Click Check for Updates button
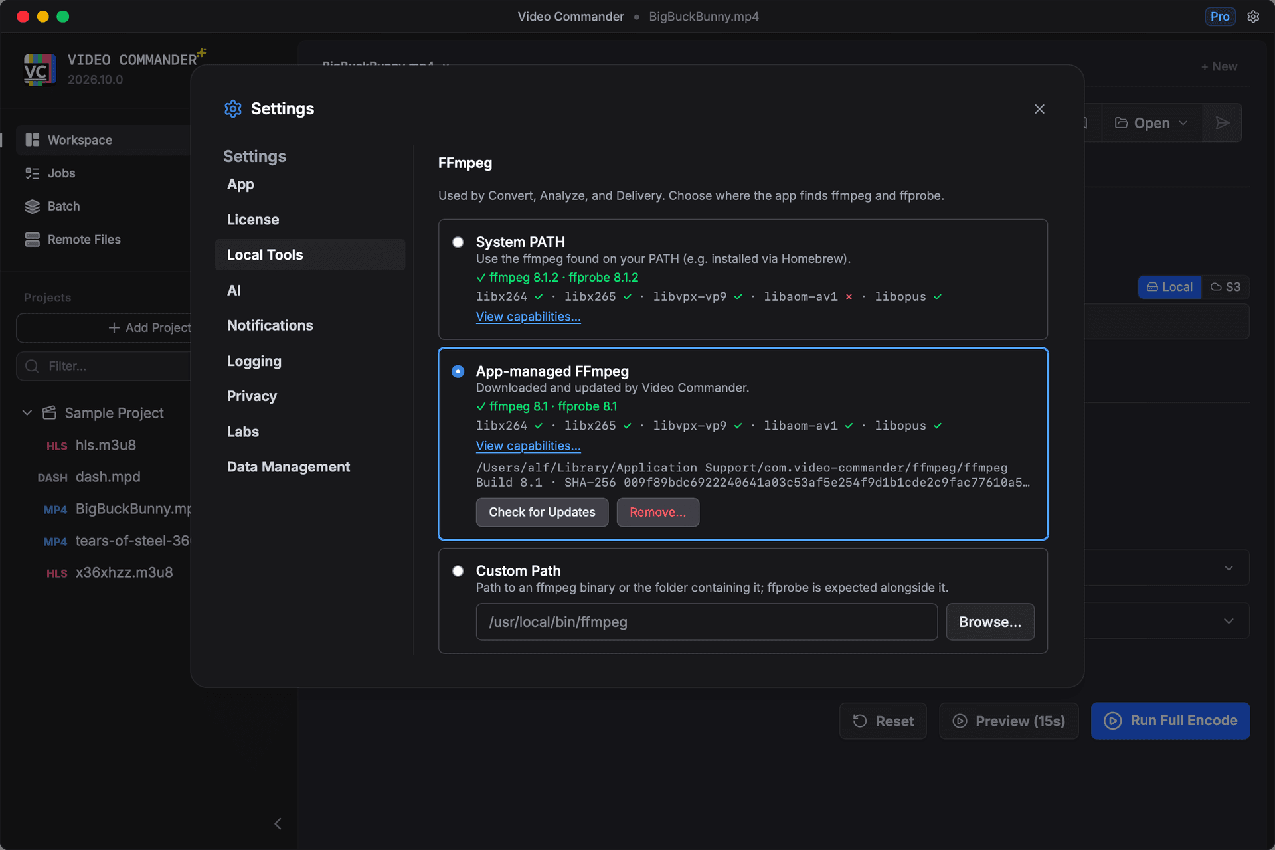This screenshot has height=850, width=1275. tap(542, 513)
